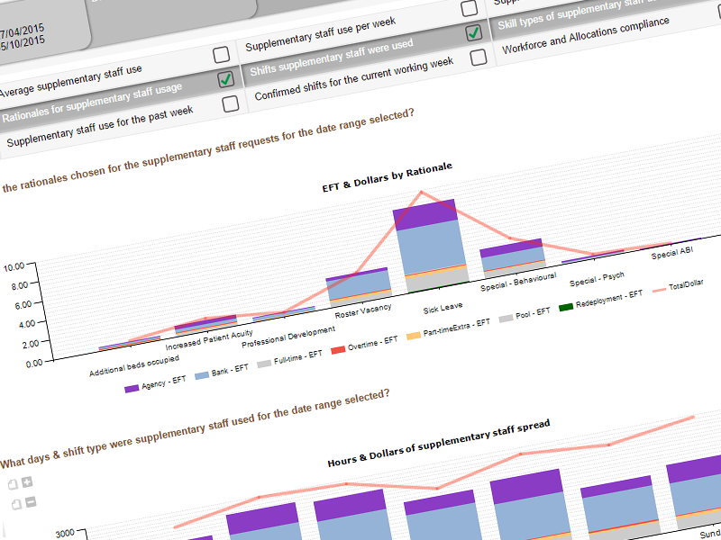Select the Redeployment - EFT legend entry

tap(600, 301)
